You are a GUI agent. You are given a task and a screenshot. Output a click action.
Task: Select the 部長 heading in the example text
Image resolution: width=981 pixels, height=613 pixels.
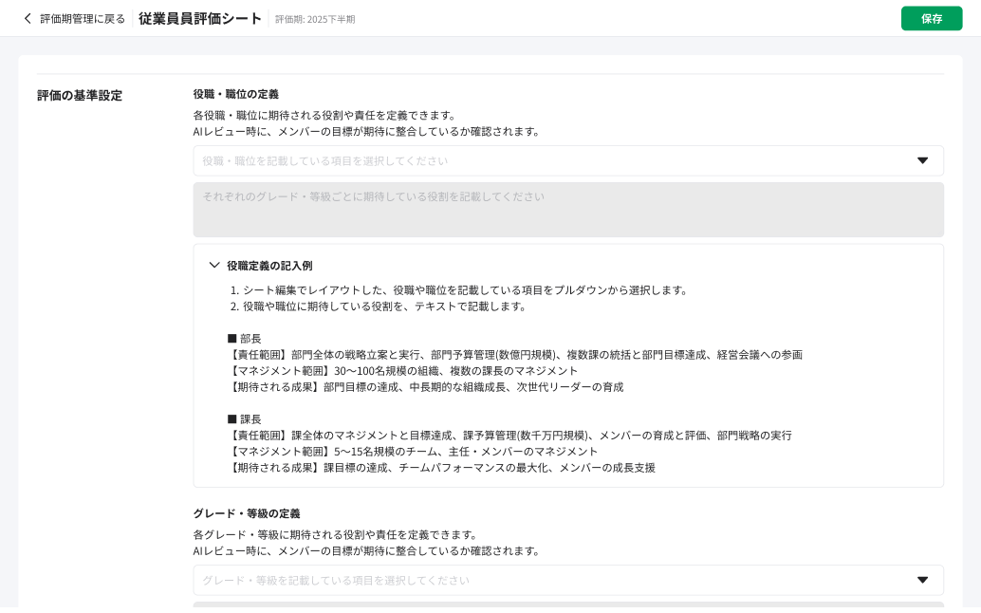pyautogui.click(x=248, y=339)
